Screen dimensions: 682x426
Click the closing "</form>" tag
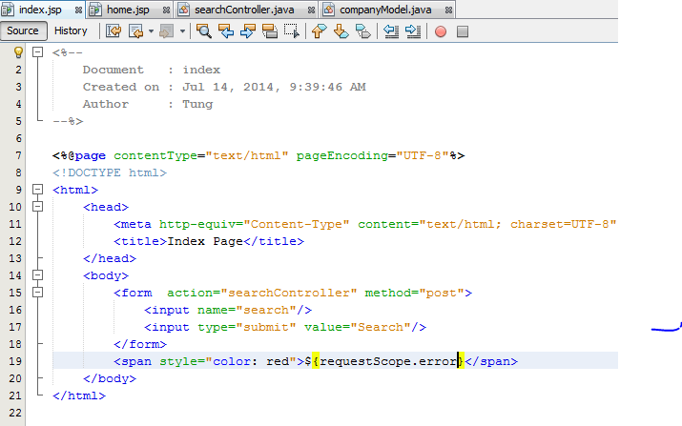point(140,344)
